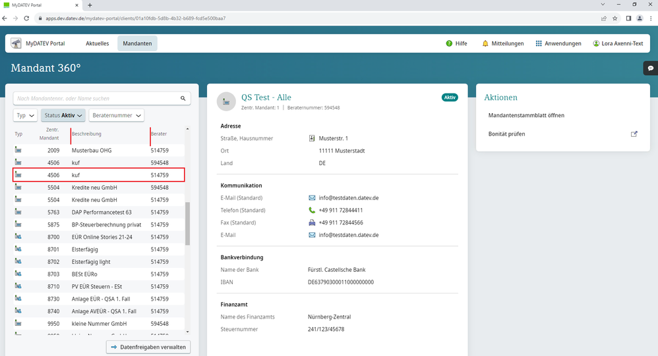Click the lower E-Mail envelope icon
The height and width of the screenshot is (356, 658).
coord(312,235)
